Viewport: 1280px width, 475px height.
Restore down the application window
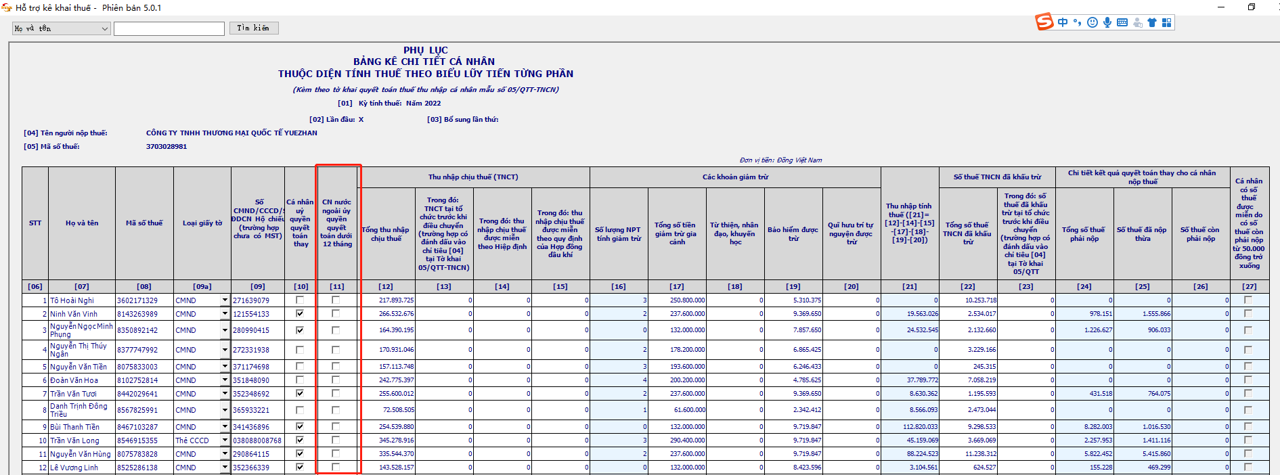pos(1252,7)
